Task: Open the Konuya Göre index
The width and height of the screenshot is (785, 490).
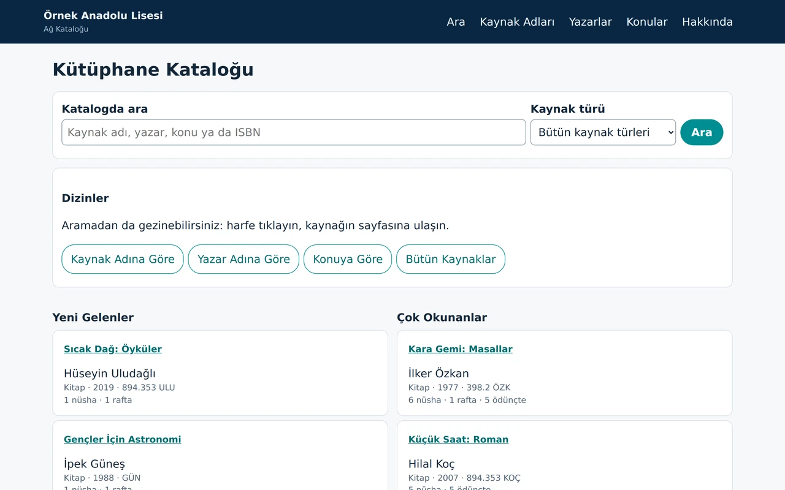Action: point(348,259)
